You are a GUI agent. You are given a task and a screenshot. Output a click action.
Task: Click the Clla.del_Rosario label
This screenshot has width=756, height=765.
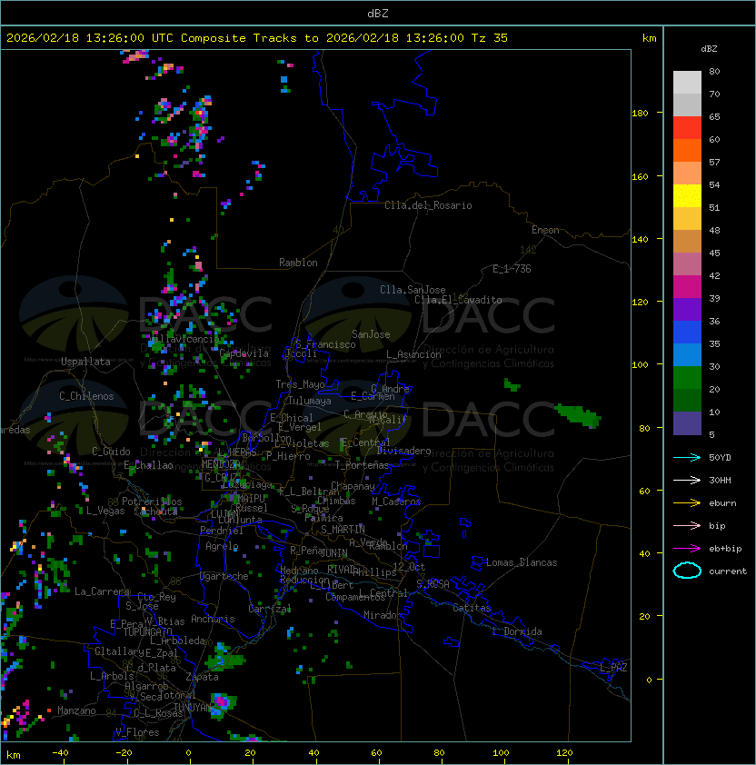click(x=428, y=205)
